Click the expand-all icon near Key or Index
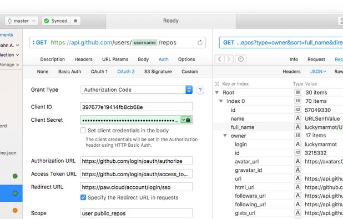Screen dimensions: 343x219 pos(217,84)
